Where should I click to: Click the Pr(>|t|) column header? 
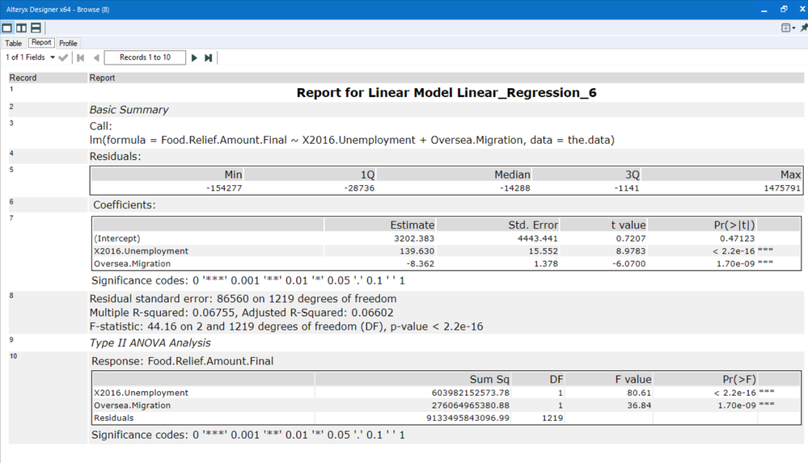tap(734, 225)
